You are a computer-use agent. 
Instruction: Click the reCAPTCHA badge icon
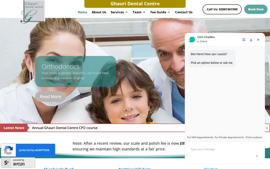8,150
